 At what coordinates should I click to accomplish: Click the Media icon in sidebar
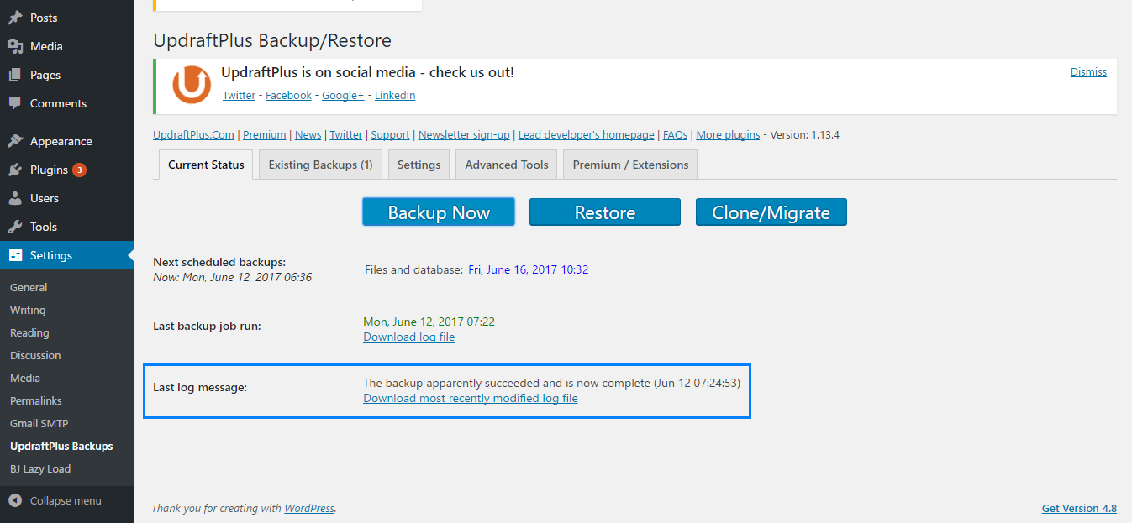(x=15, y=46)
